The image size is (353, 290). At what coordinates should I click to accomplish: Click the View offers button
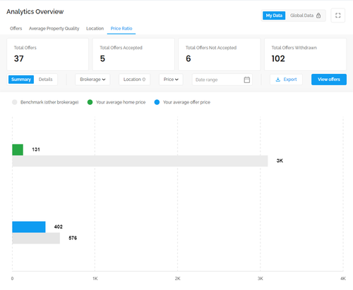(x=329, y=80)
